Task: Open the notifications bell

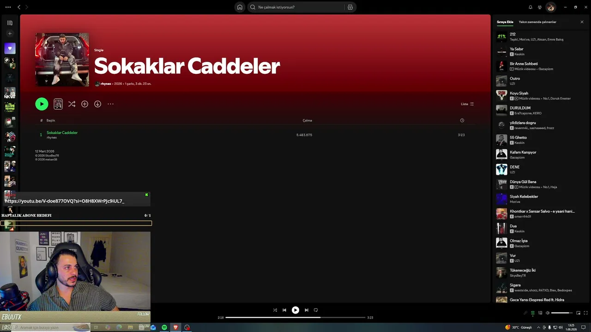Action: pos(530,7)
